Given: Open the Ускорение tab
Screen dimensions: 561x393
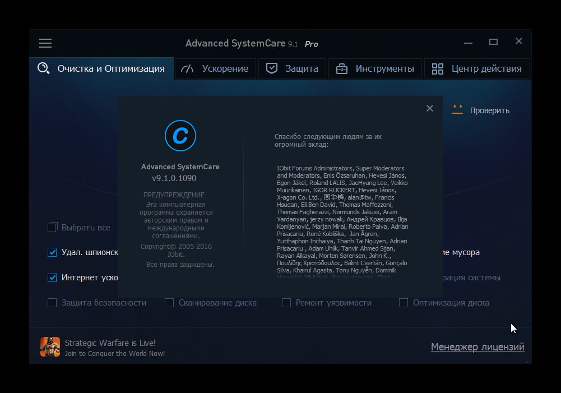Looking at the screenshot, I should tap(215, 68).
